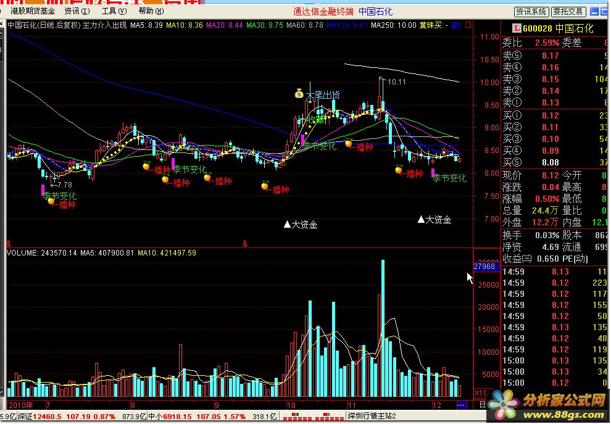This screenshot has height=424, width=611.
Task: Click the magenta bar above July's 季节变化
Action: pyautogui.click(x=43, y=189)
